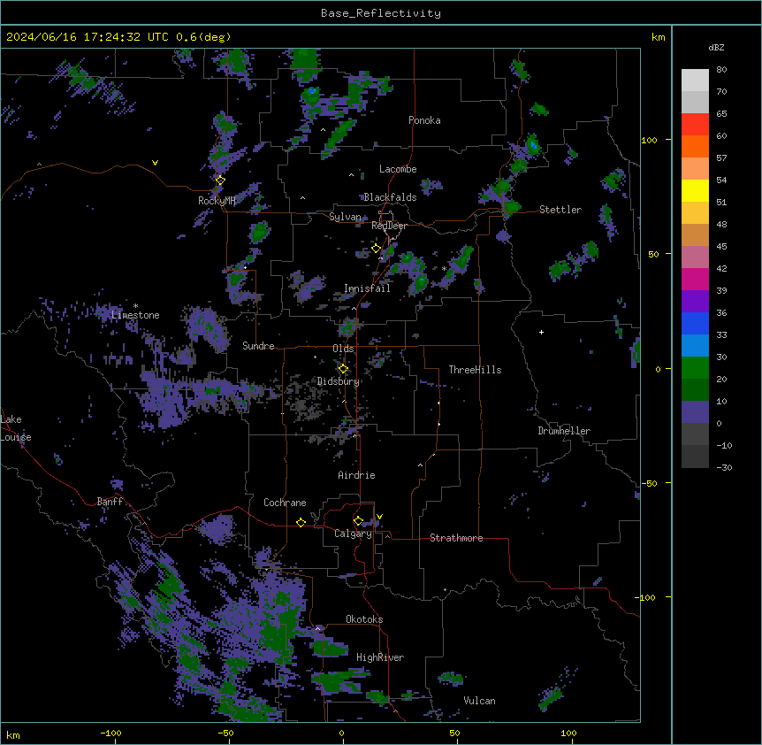Click the Lake Louise label
The width and height of the screenshot is (762, 745).
16,428
